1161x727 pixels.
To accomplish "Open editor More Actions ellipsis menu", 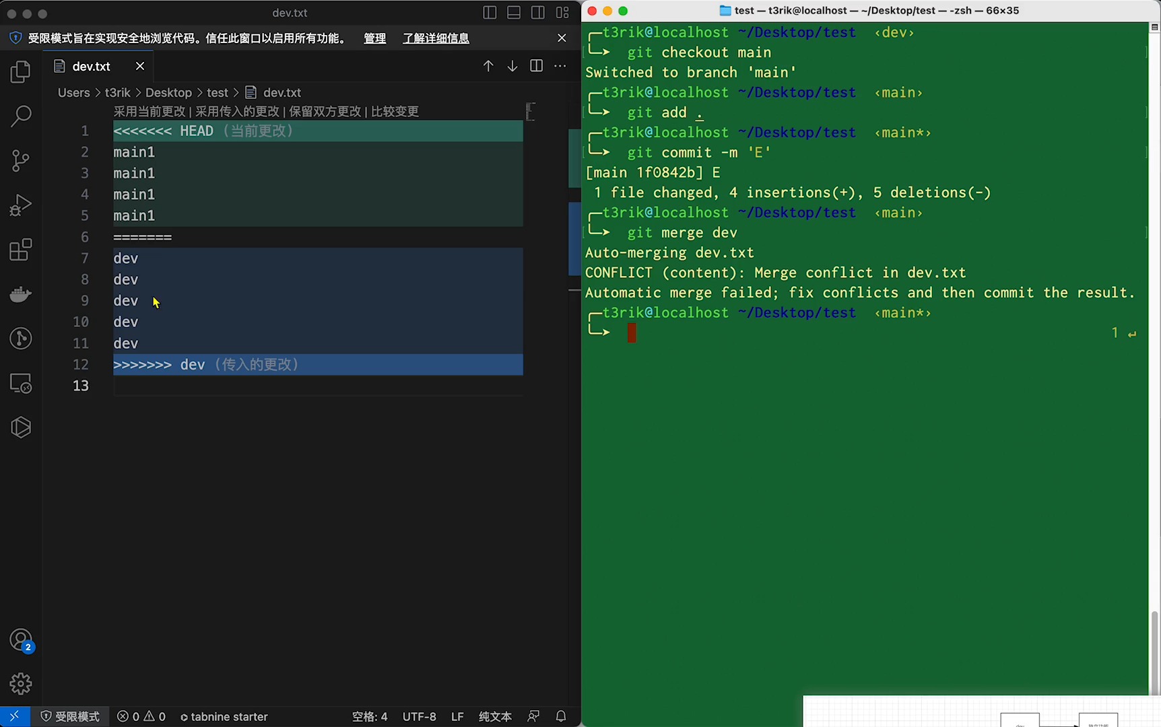I will click(560, 66).
